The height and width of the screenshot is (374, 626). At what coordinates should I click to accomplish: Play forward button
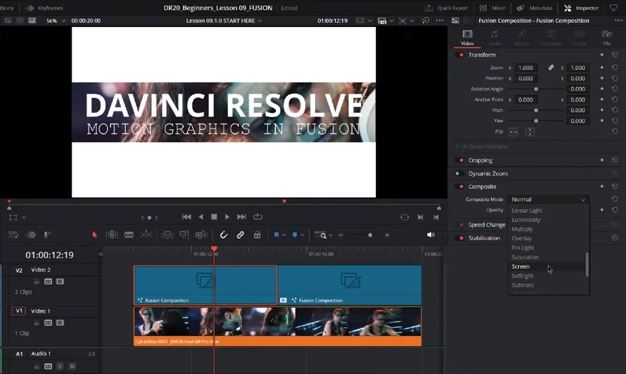227,217
